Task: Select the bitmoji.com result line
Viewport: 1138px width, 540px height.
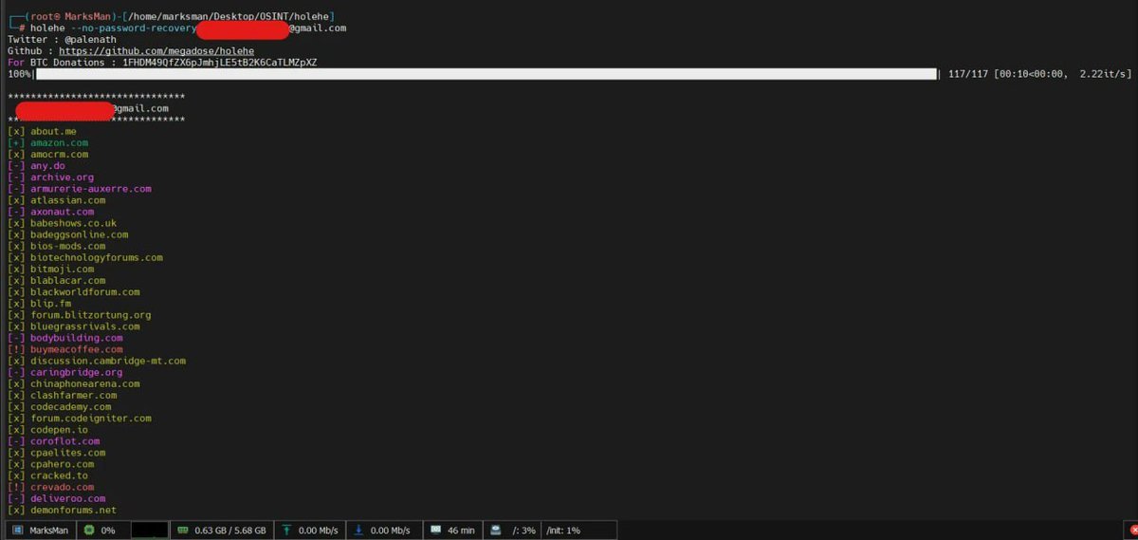Action: 50,269
